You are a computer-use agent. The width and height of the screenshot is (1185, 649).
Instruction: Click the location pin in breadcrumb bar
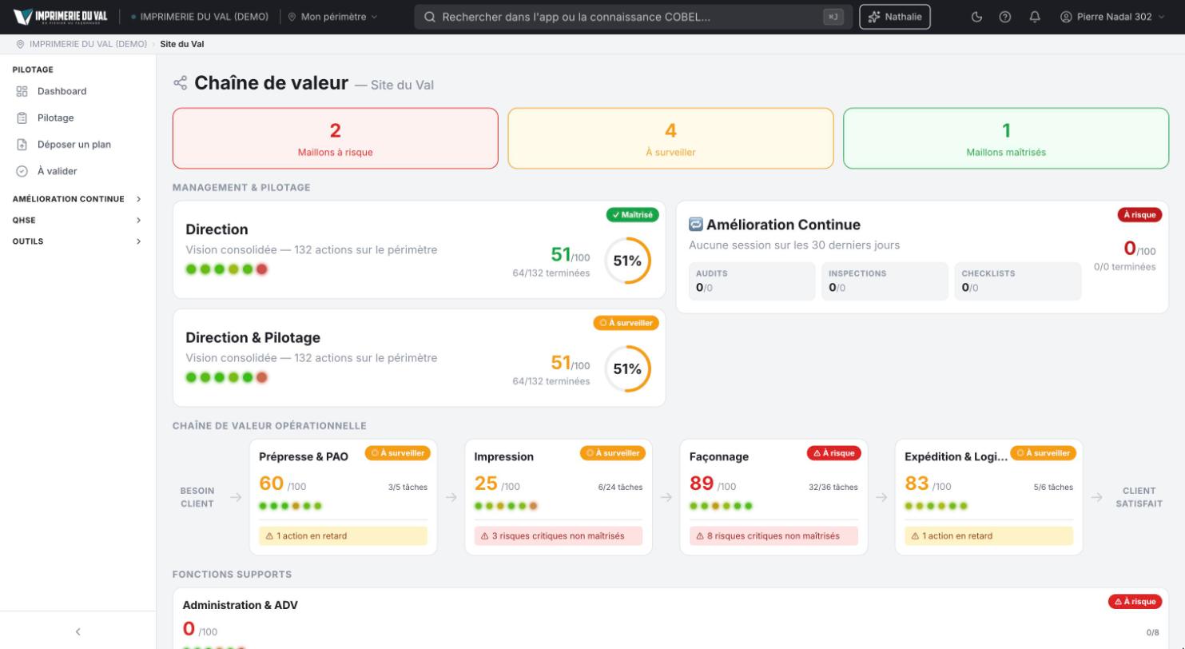20,44
